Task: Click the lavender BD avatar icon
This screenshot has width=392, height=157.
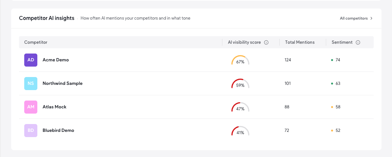Action: coord(31,130)
